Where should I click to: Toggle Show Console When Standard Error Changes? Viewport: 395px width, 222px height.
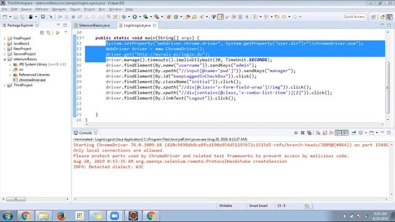345,133
